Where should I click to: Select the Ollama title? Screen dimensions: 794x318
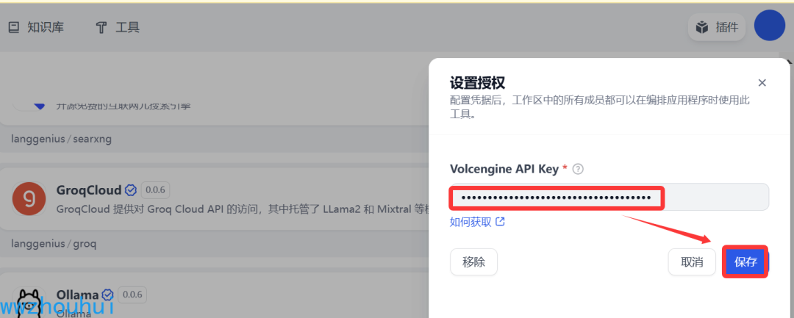click(x=77, y=294)
